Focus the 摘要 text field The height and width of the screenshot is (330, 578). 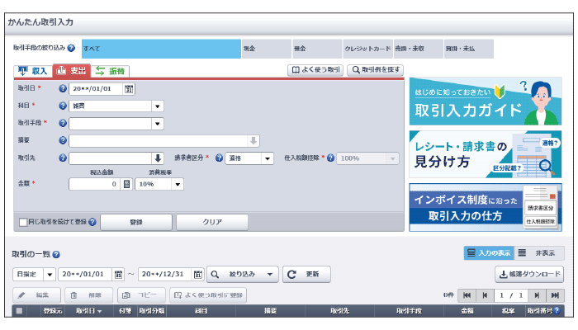pos(159,141)
